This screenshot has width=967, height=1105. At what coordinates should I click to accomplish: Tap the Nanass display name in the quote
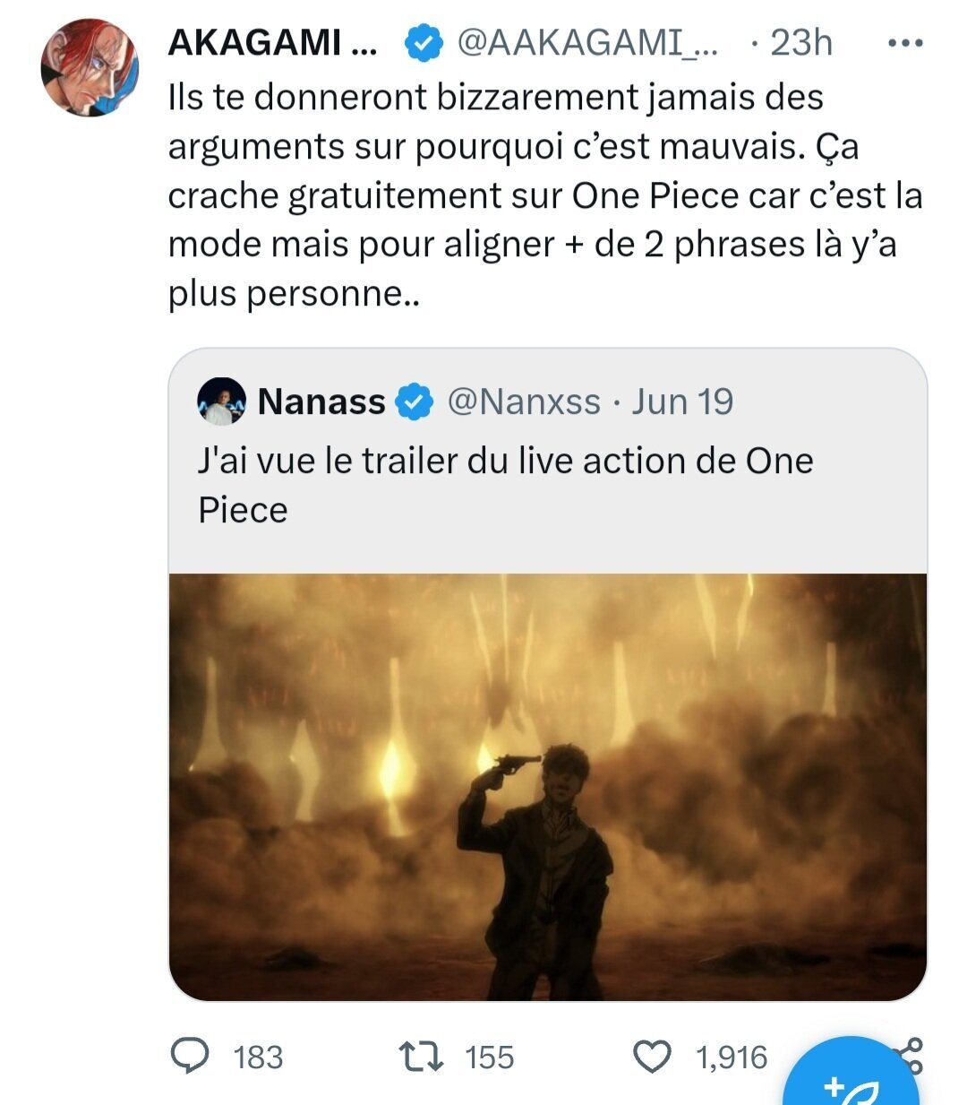tap(321, 401)
